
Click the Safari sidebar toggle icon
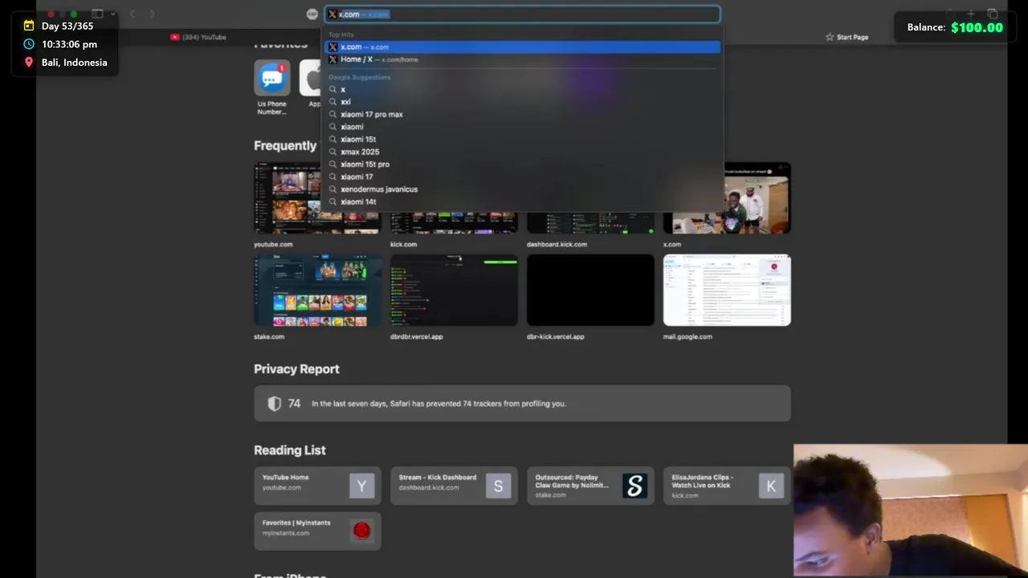[97, 14]
